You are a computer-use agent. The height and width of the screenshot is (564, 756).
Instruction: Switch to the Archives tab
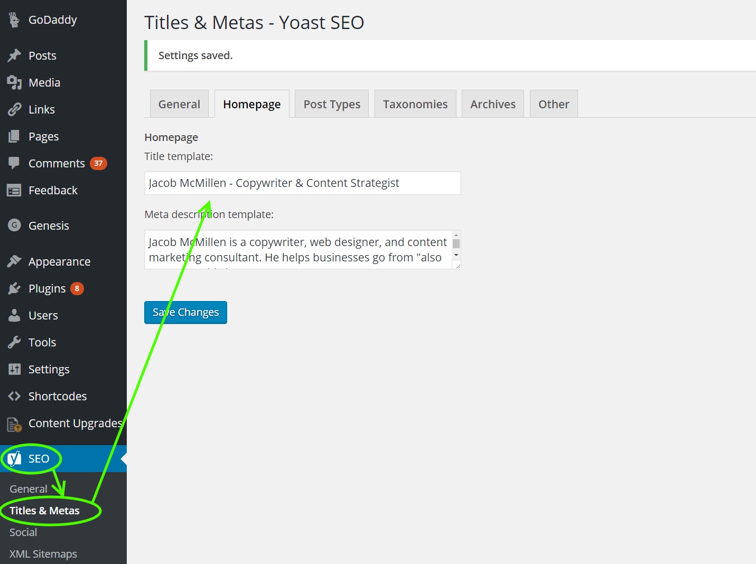pos(493,104)
